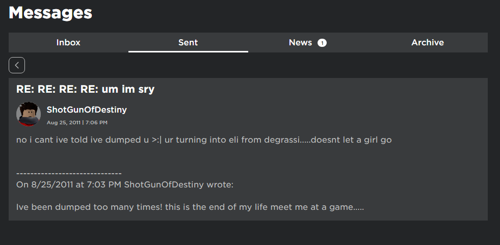Click 'ShotGunOfDestiny' in the quoted header line

pos(164,184)
